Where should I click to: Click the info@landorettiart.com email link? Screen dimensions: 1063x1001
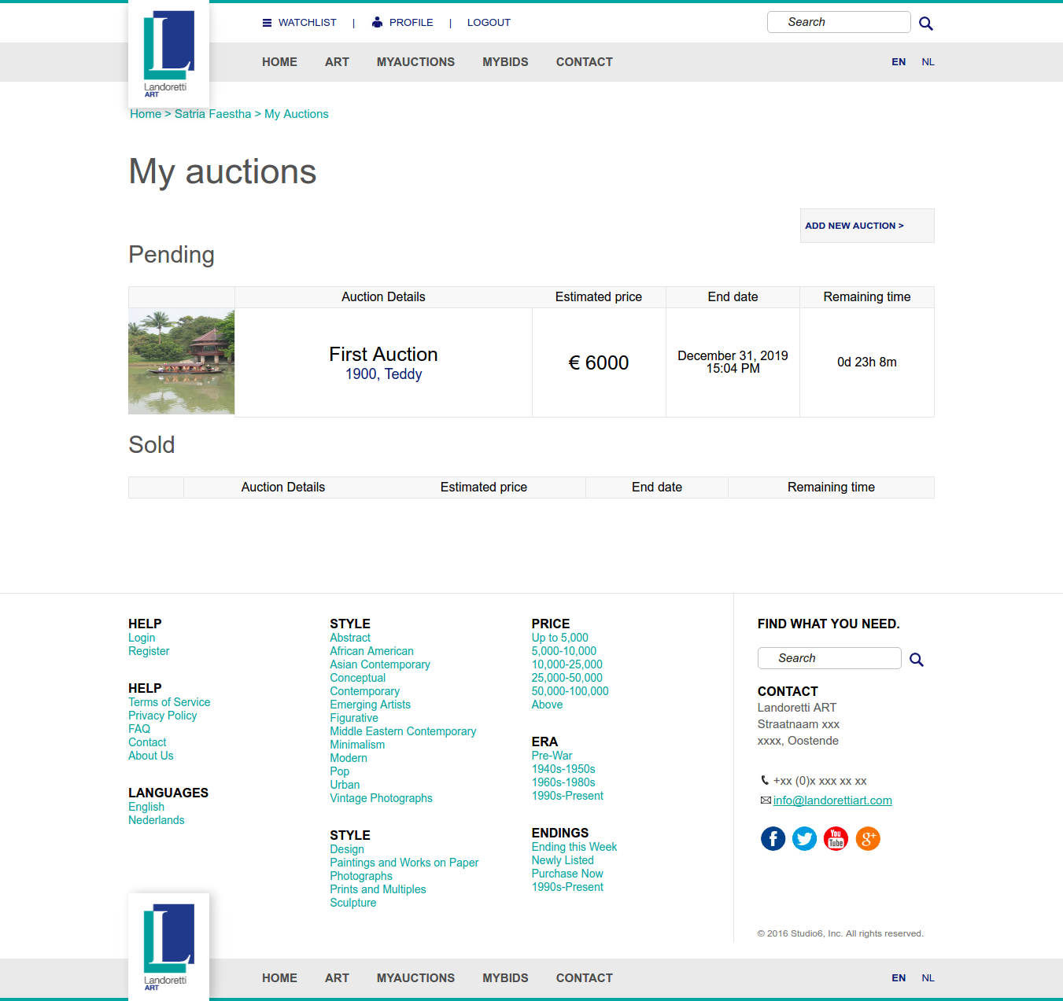click(x=832, y=800)
